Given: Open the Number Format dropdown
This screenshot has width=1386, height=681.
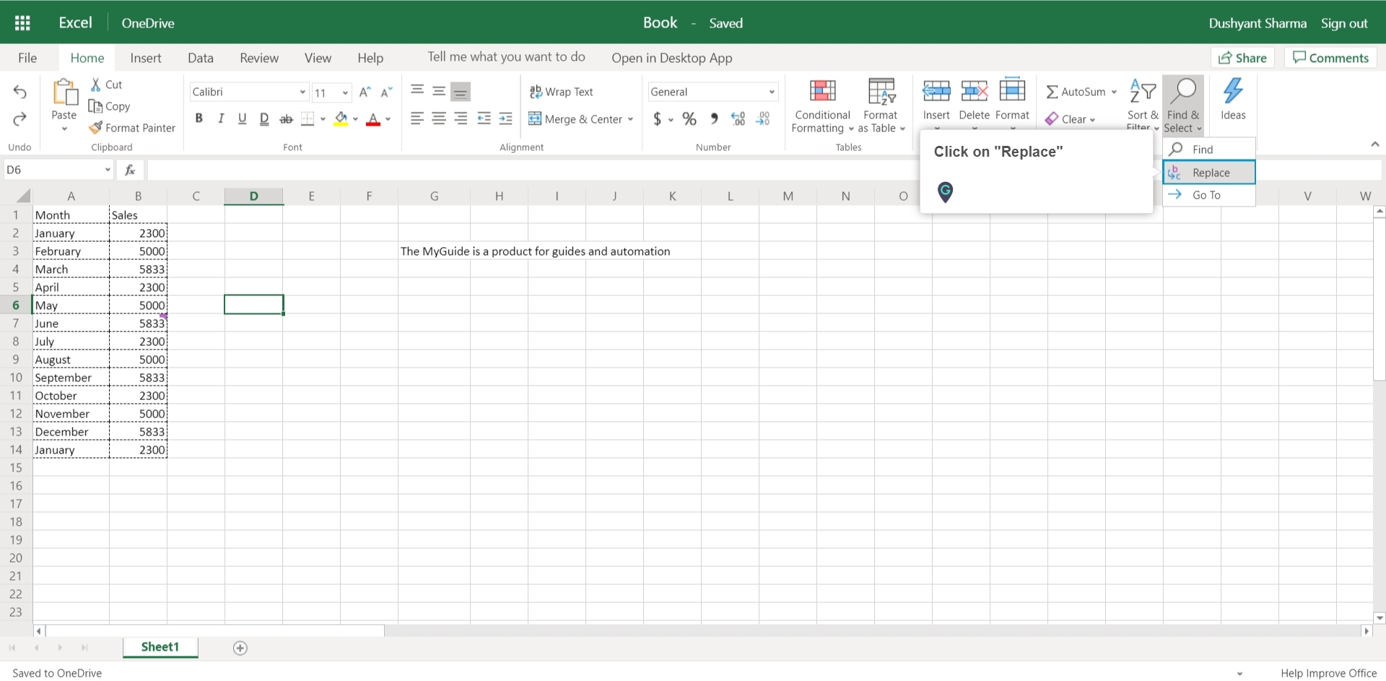Looking at the screenshot, I should 772,92.
